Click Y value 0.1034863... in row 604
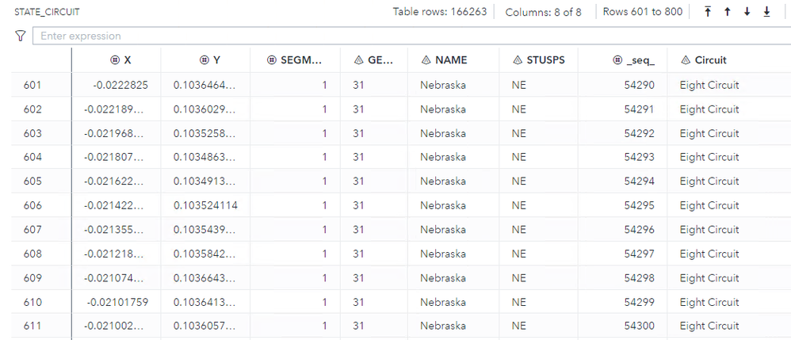This screenshot has width=791, height=340. tap(204, 158)
